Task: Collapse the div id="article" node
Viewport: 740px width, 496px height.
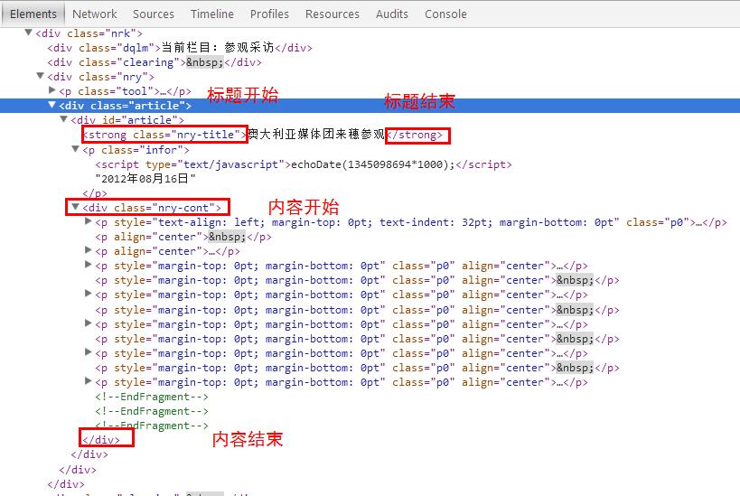Action: [64, 119]
